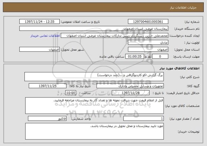207x146 pixels.
Task: Select the مهلت ارسال پاسخ label
Action: click(186, 57)
